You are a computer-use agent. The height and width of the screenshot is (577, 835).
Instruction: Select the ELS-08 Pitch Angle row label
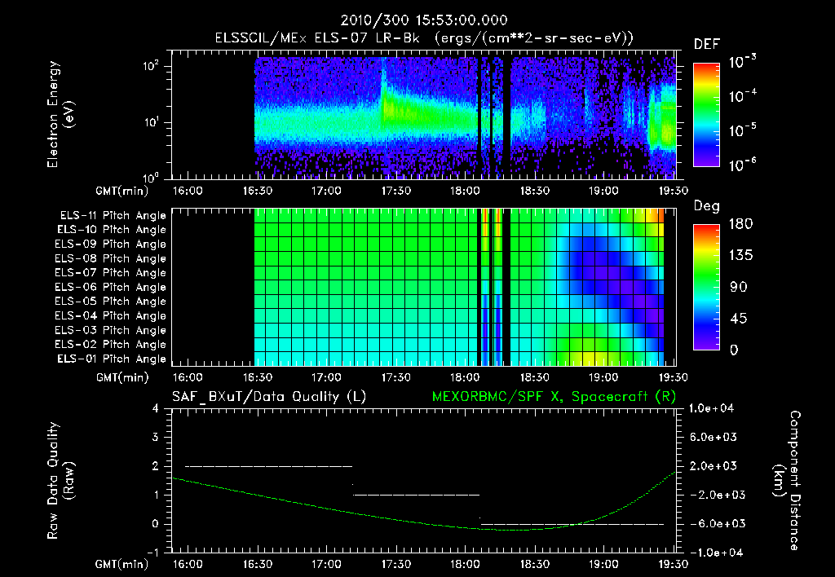tap(111, 258)
